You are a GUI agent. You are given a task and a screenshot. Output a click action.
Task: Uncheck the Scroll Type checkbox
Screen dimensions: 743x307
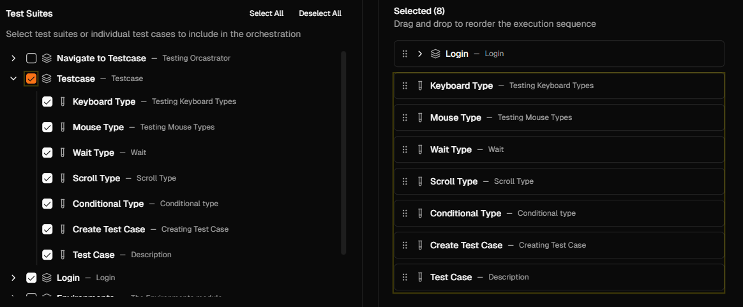(x=47, y=179)
